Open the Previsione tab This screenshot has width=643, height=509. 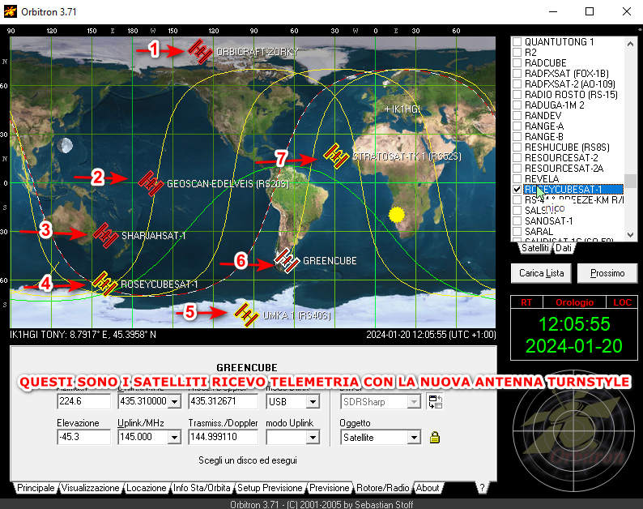click(330, 488)
